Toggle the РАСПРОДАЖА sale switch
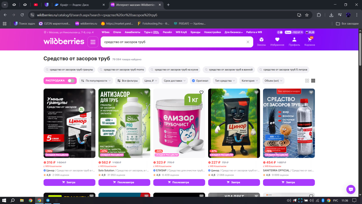The image size is (362, 204). click(71, 81)
